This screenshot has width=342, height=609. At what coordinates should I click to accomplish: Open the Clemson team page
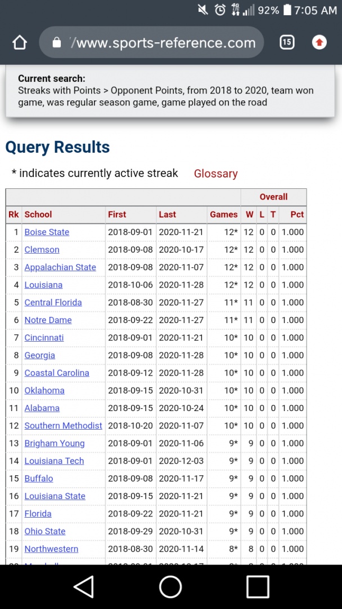42,250
